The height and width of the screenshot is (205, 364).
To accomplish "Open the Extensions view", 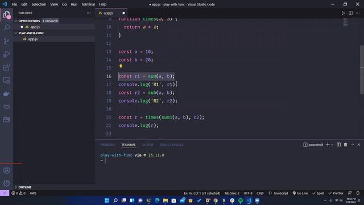I will (6, 67).
